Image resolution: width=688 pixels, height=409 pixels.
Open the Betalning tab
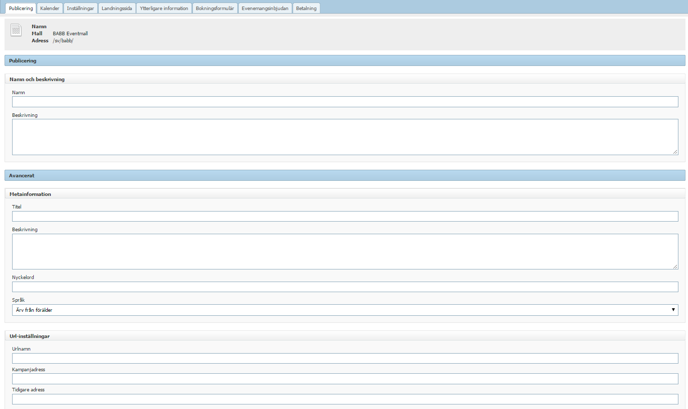(x=306, y=8)
